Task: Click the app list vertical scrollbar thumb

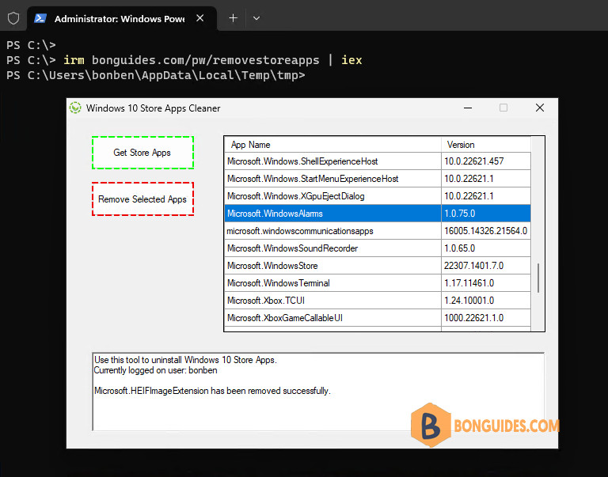Action: 538,278
